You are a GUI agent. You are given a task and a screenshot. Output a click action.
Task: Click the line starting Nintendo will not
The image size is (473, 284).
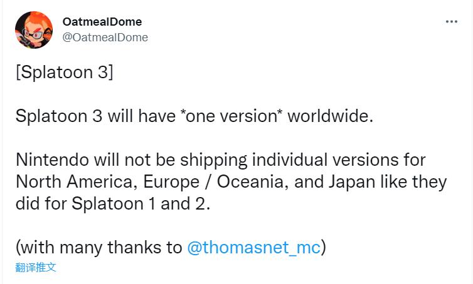point(221,160)
